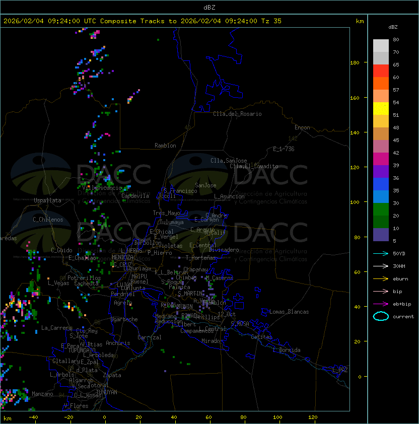Click the cyan 50YD track arrow in legend
This screenshot has width=419, height=424.
coord(381,253)
